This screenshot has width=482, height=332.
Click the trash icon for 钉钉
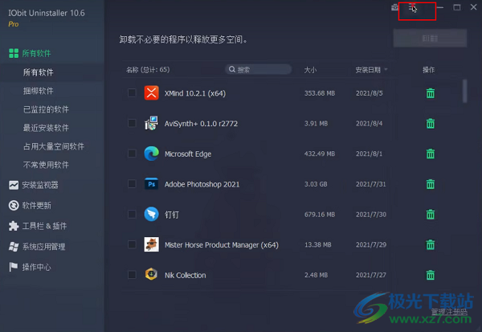pos(431,214)
